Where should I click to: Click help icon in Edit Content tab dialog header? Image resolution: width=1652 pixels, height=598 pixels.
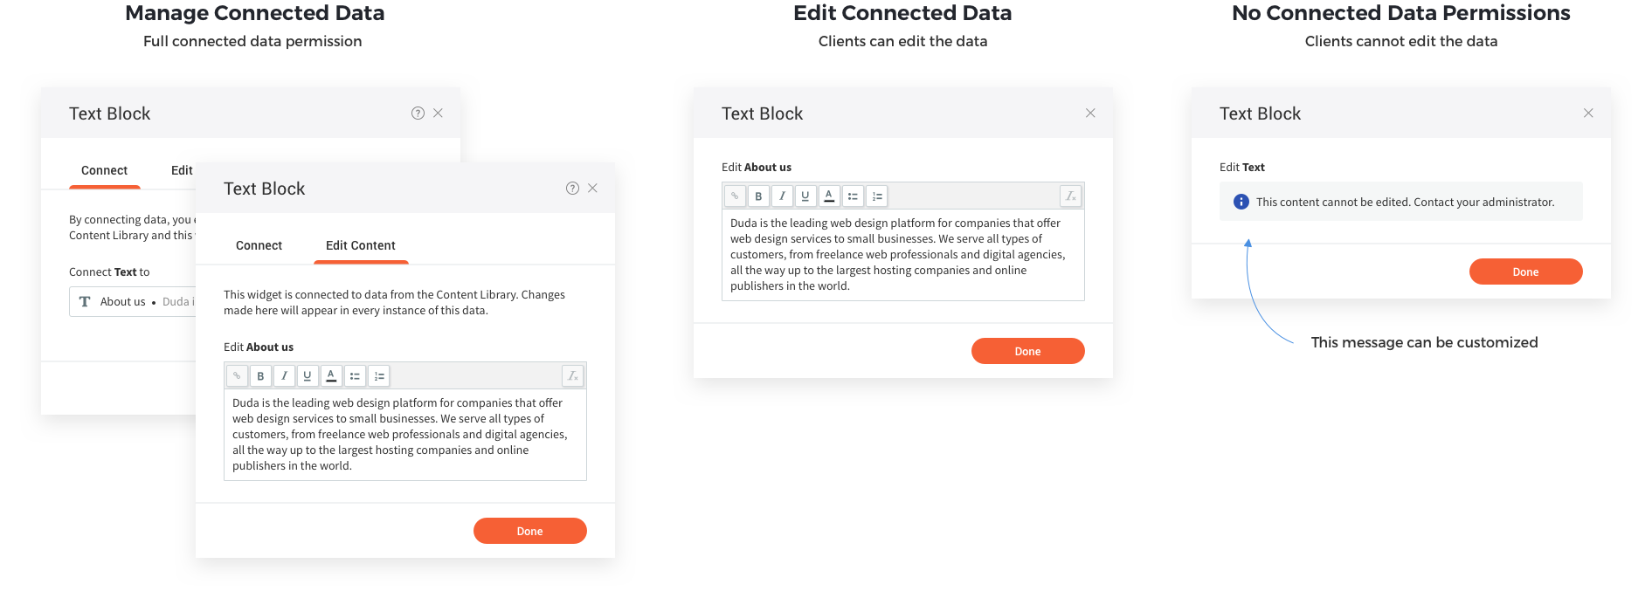coord(572,189)
